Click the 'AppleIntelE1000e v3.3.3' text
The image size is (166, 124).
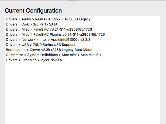(x=69, y=40)
